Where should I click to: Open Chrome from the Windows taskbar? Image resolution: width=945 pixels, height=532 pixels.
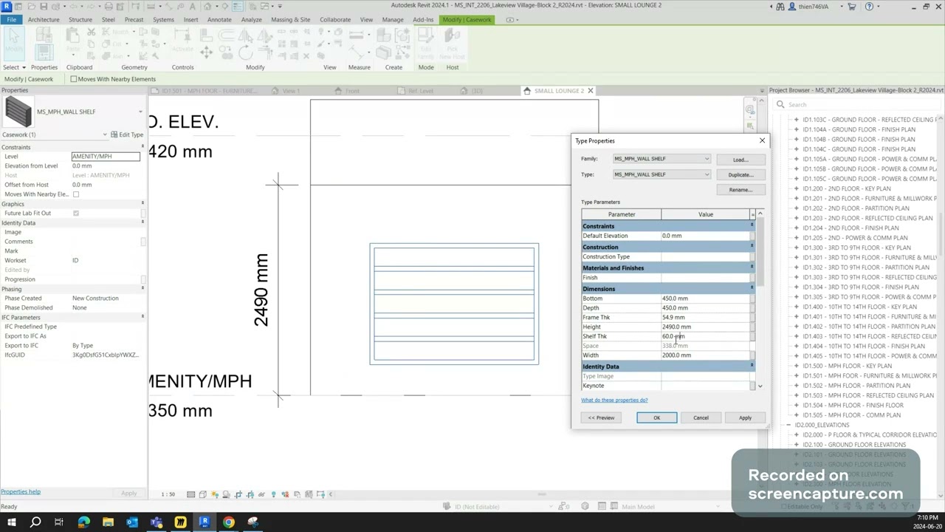point(229,522)
